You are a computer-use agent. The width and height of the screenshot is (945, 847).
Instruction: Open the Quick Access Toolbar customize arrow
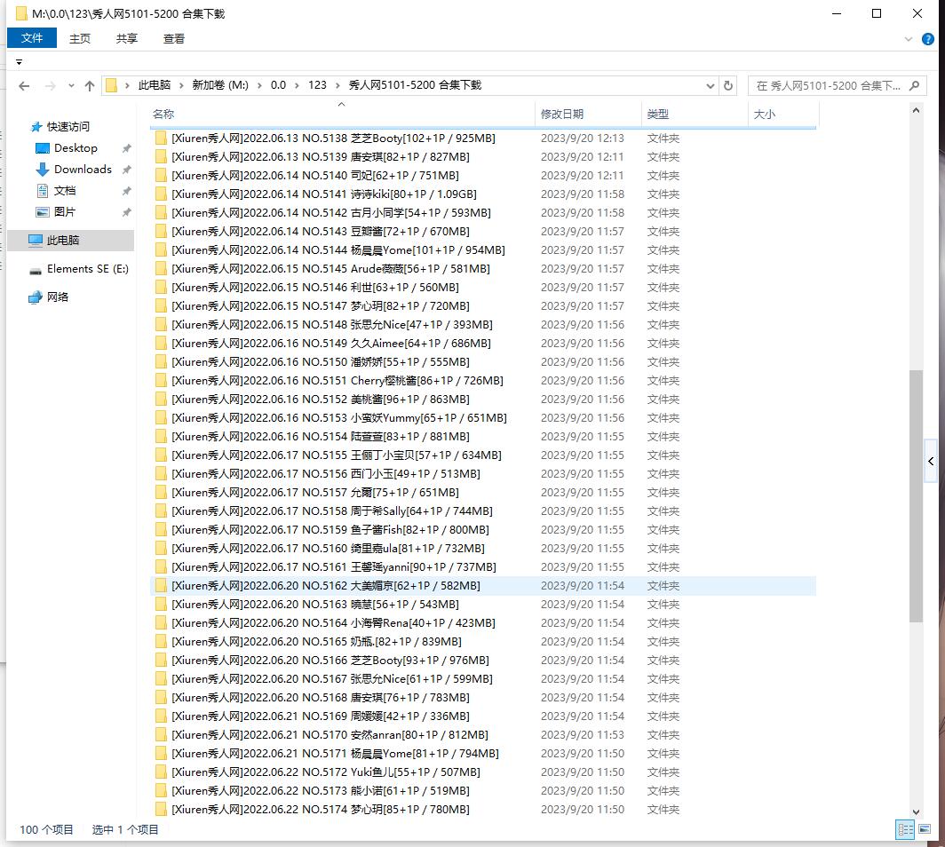[19, 62]
